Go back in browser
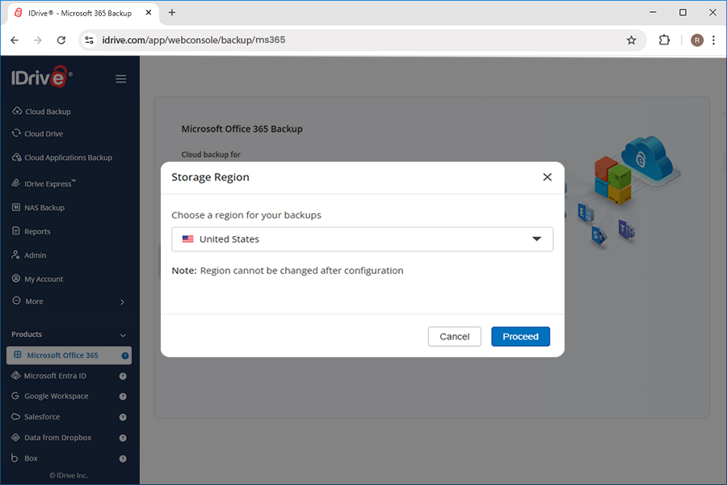This screenshot has height=485, width=727. (x=15, y=40)
